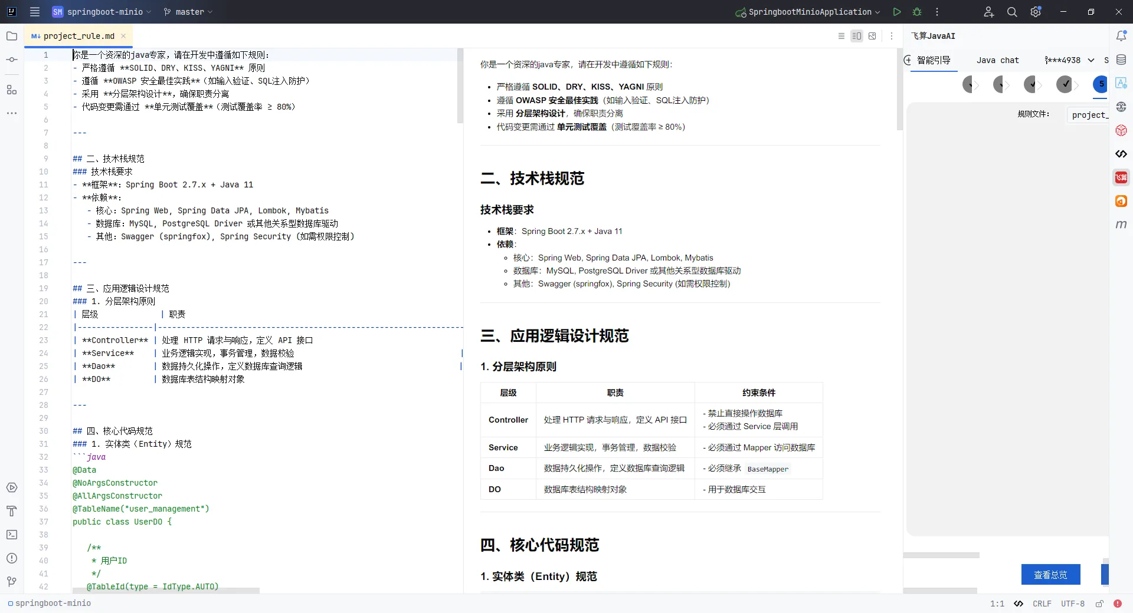The width and height of the screenshot is (1133, 613).
Task: Click the red error indicator in status bar
Action: point(1118,604)
